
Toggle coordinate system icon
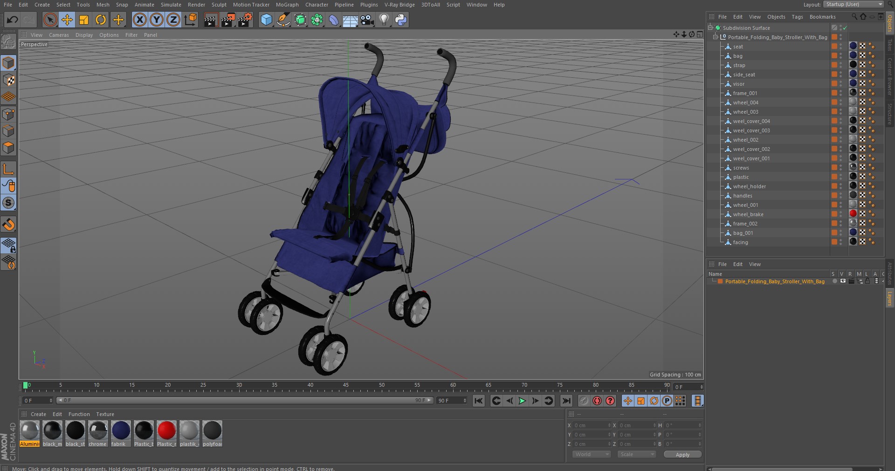pos(191,20)
